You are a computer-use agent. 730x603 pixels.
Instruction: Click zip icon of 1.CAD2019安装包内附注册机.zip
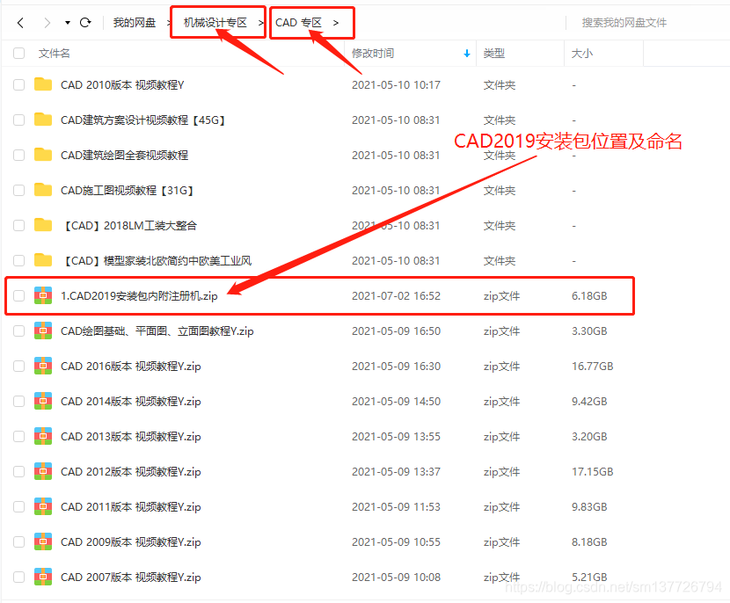[x=43, y=295]
